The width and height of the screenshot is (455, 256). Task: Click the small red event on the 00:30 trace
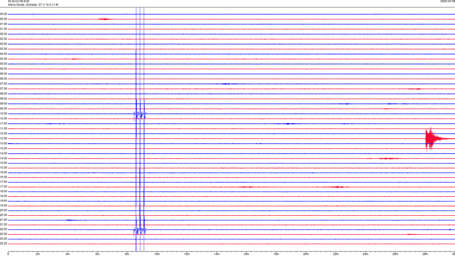(x=104, y=19)
